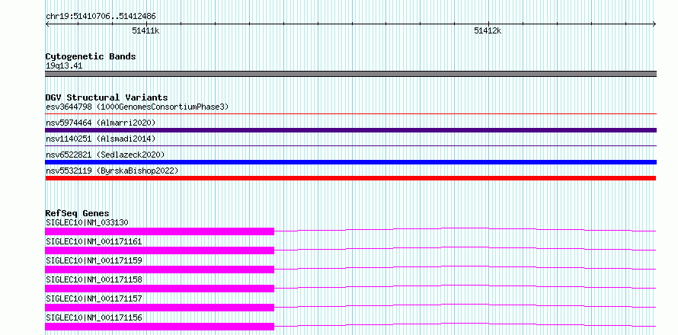Screen dimensions: 678x335
Task: Open variant nsv6522821 (Sedlazeck2020) label
Action: [x=105, y=155]
